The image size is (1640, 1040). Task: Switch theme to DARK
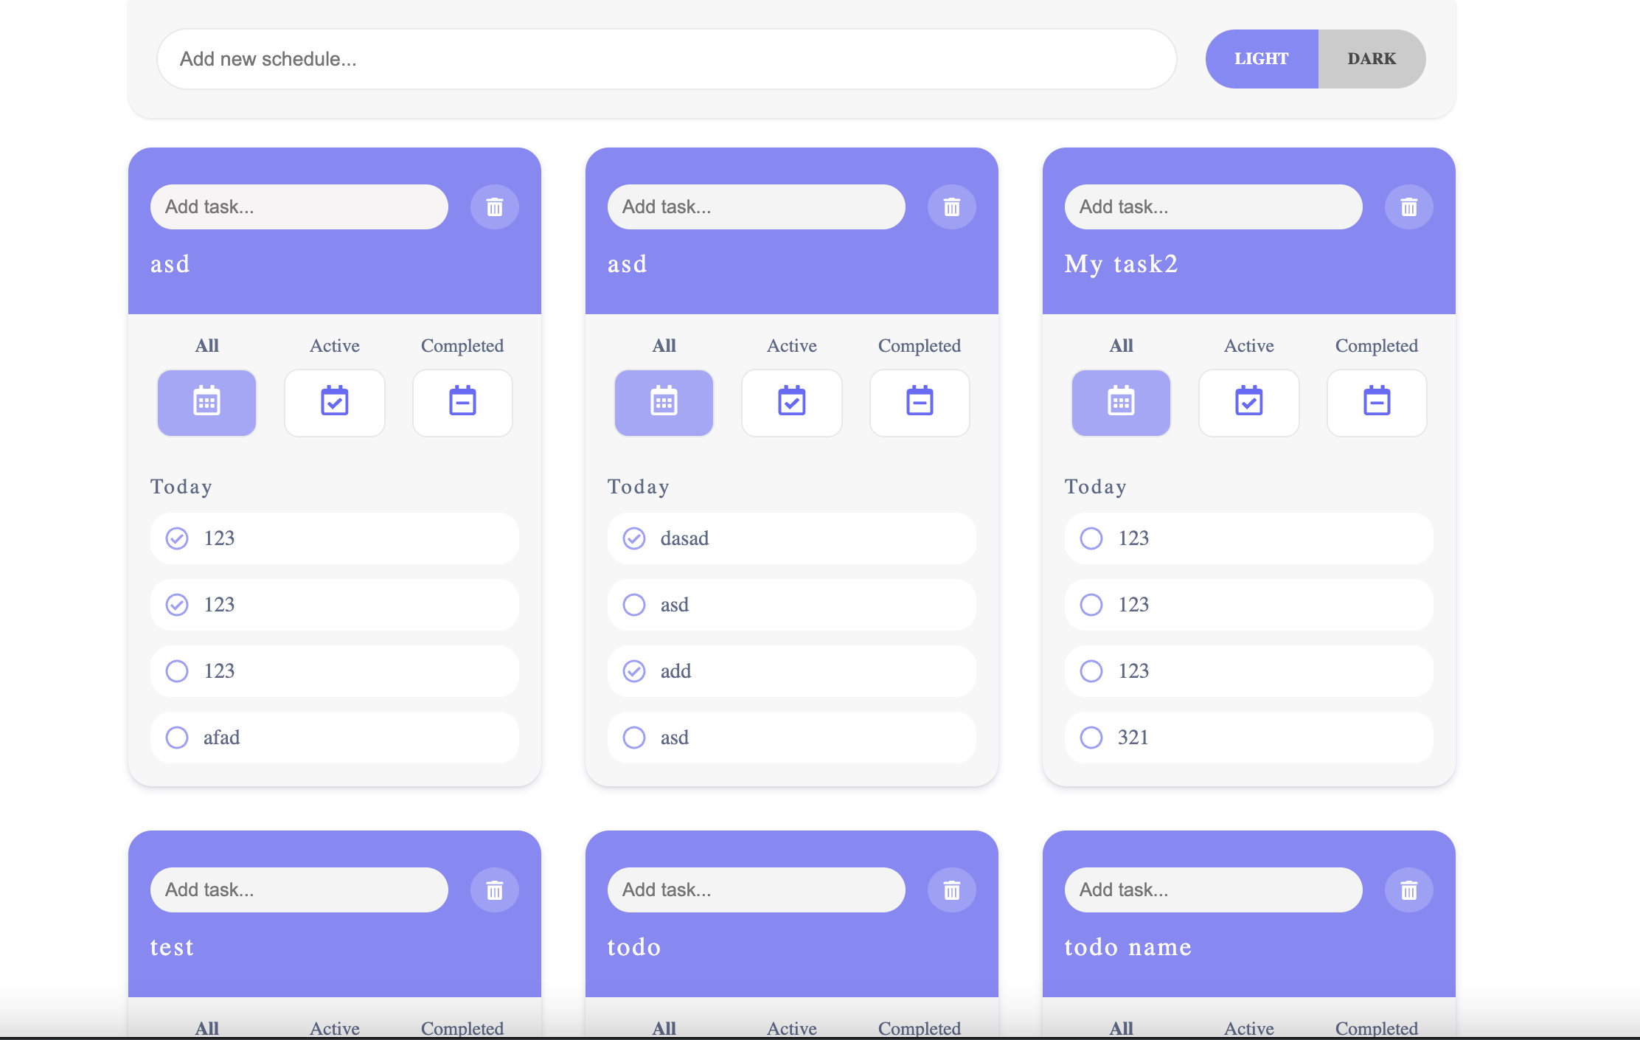(x=1371, y=59)
